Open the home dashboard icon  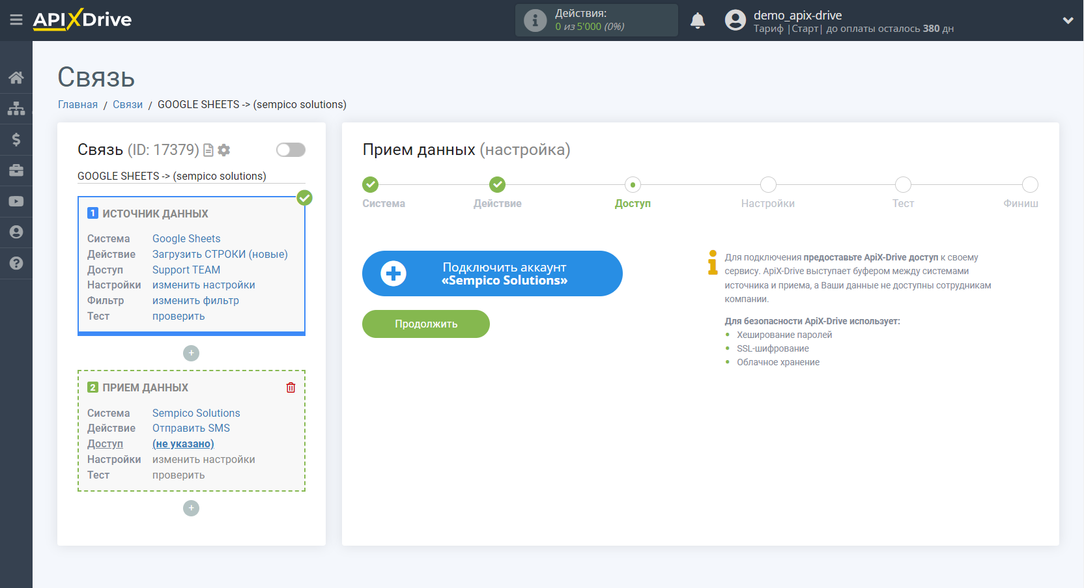pyautogui.click(x=16, y=77)
